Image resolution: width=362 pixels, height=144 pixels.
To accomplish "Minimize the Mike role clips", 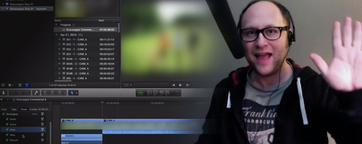I will click(43, 135).
